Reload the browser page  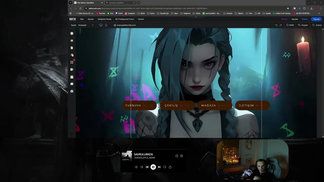point(80,8)
